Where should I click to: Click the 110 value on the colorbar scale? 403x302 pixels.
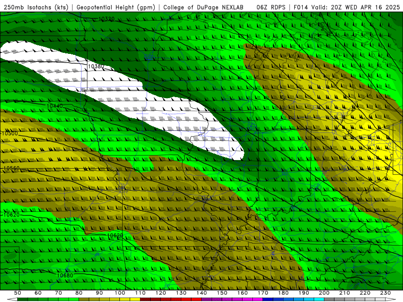pos(141,293)
